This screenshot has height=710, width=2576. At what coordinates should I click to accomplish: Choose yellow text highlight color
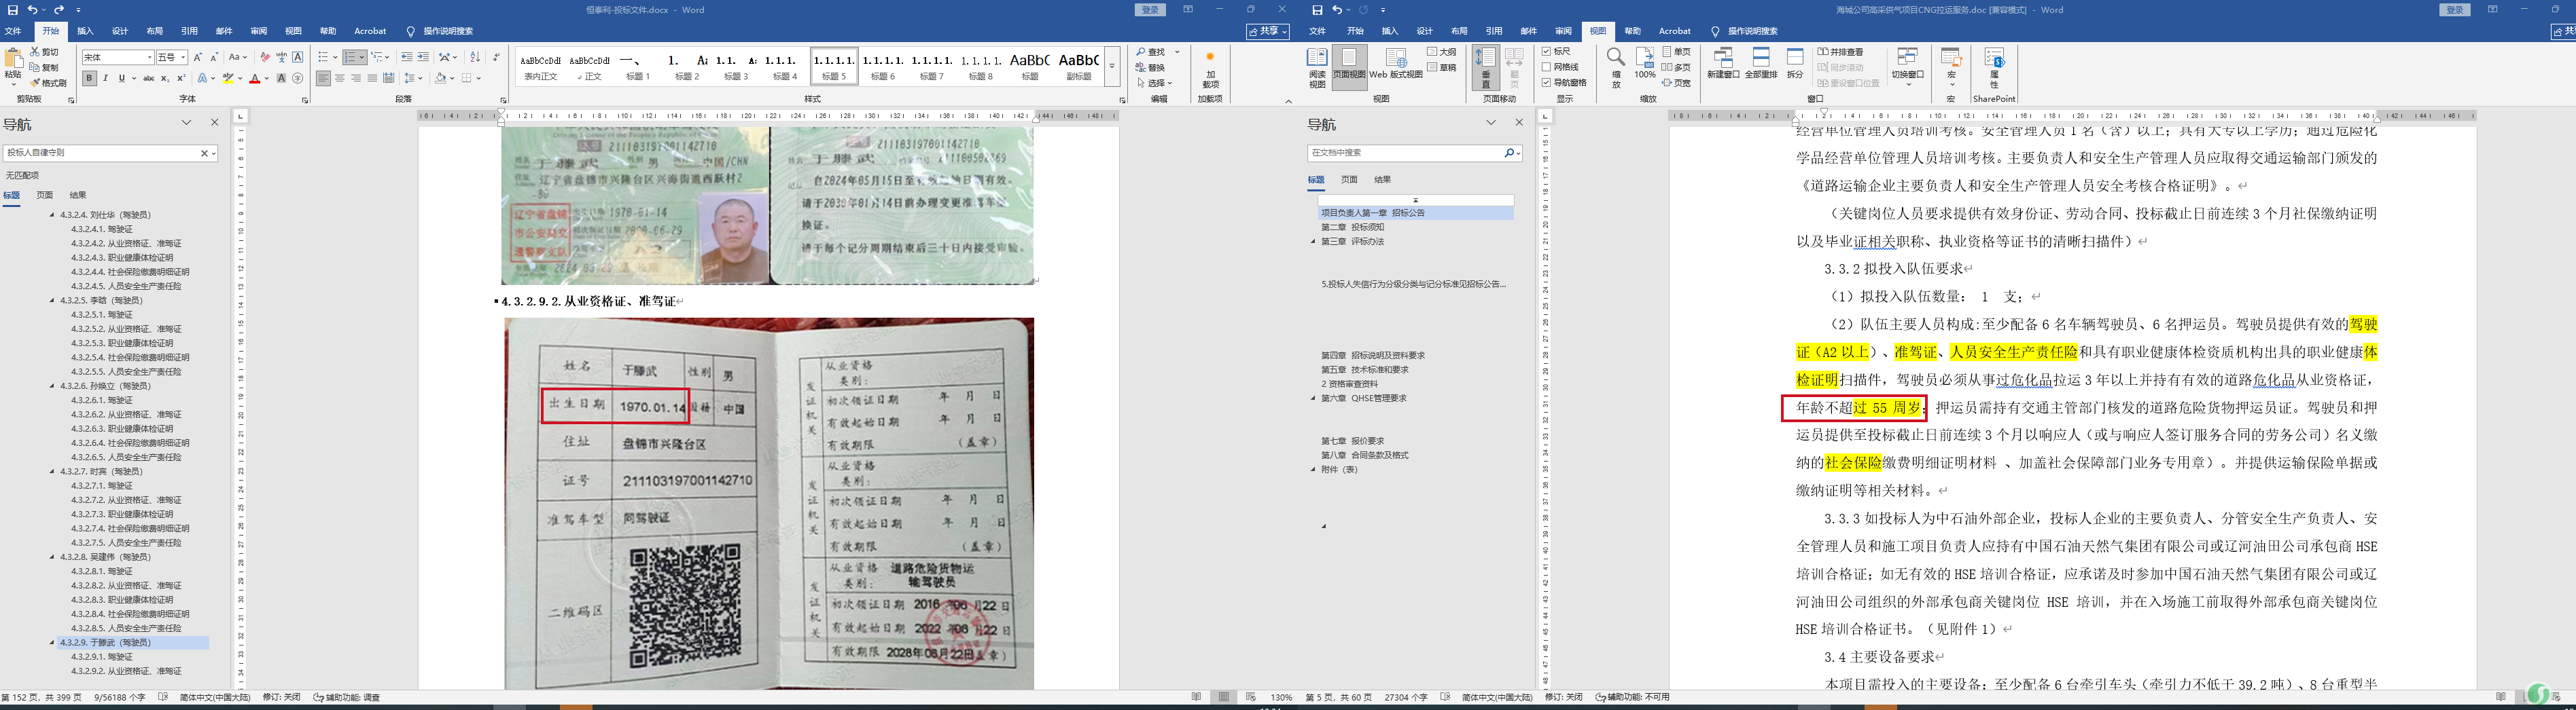point(229,78)
